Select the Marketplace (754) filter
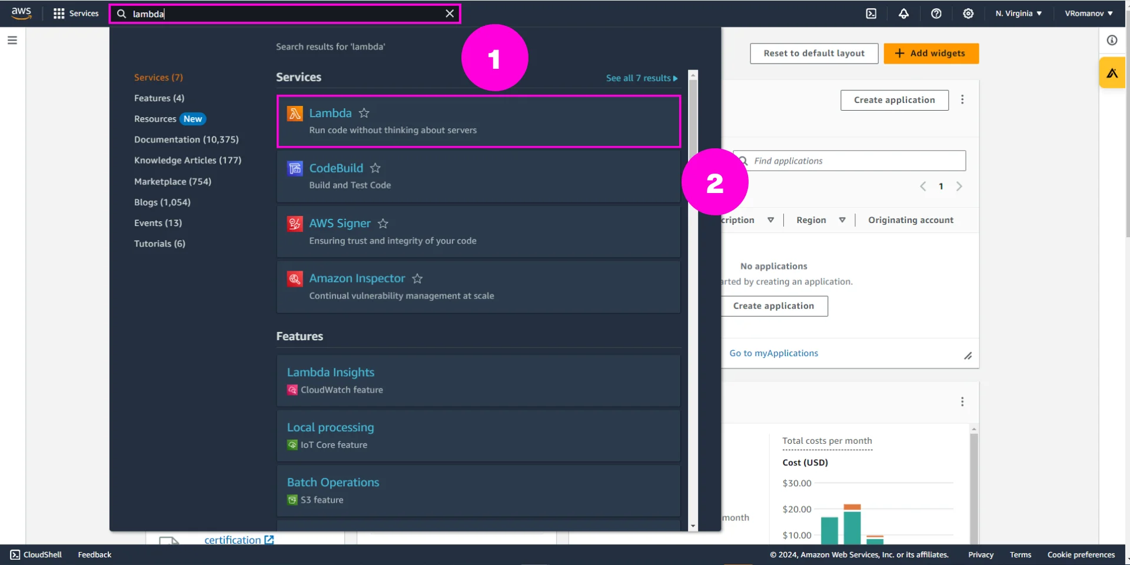Image resolution: width=1130 pixels, height=565 pixels. pos(172,181)
